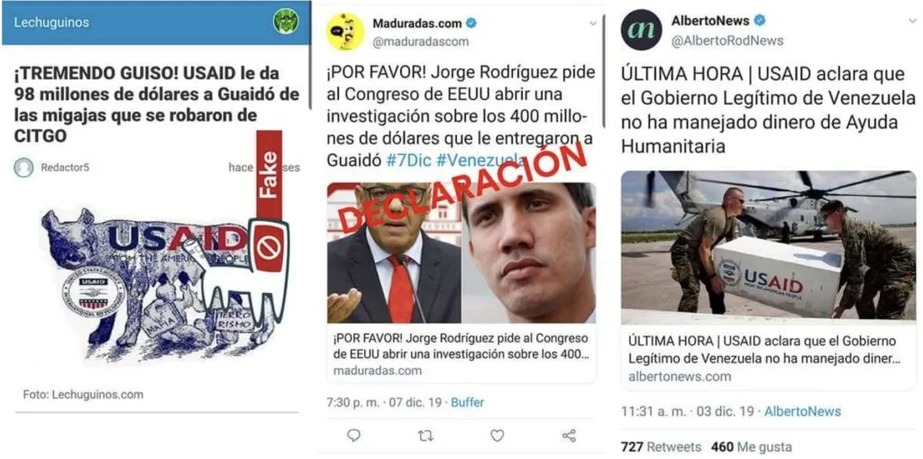Click the Lechuguinos header title

[51, 23]
